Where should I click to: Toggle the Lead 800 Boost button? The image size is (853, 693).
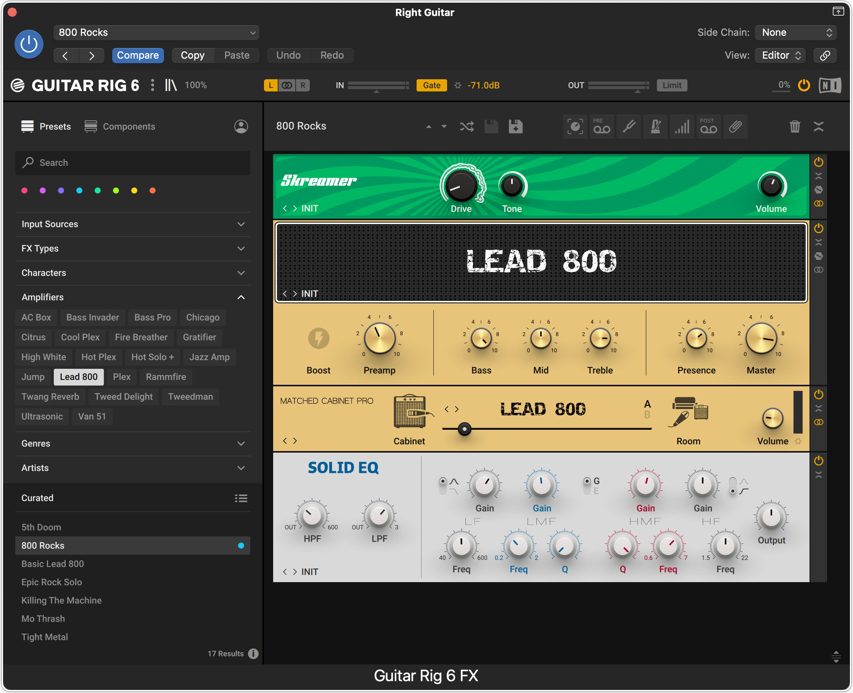(x=319, y=339)
